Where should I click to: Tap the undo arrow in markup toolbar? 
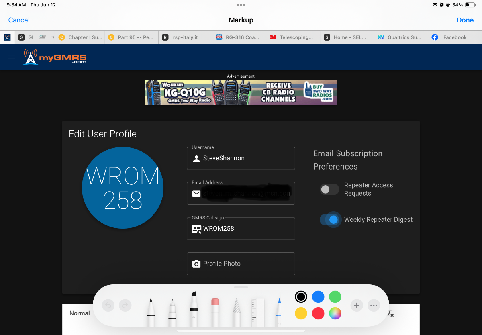108,306
